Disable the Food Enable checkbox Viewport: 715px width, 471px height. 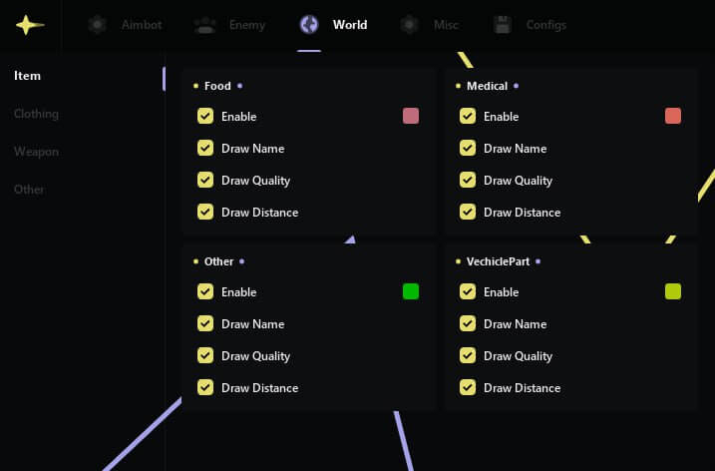(x=205, y=117)
